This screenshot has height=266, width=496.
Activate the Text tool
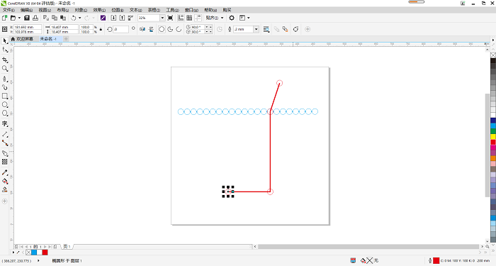pyautogui.click(x=5, y=123)
